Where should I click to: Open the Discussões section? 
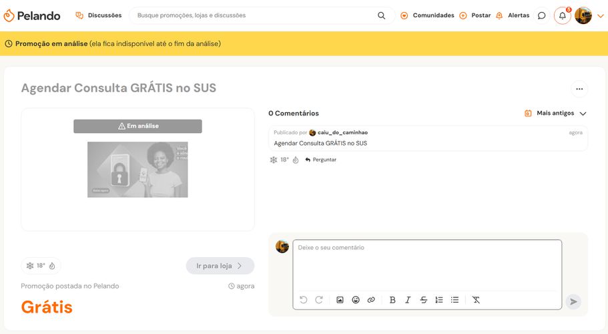(x=99, y=15)
